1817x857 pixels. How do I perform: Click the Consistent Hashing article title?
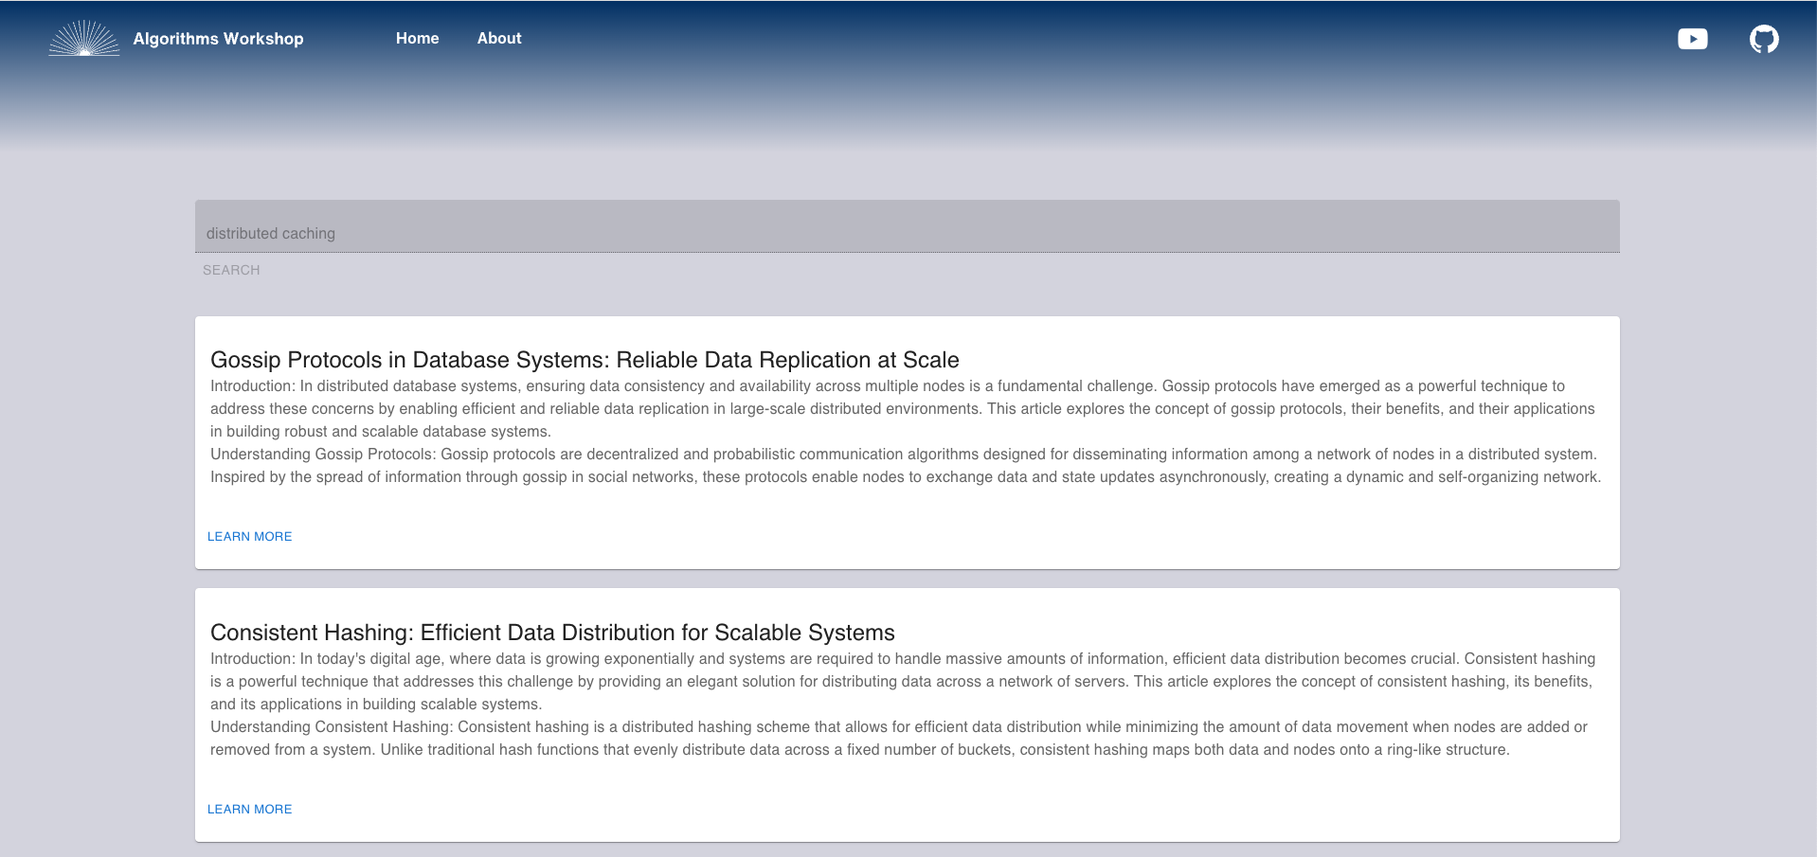point(552,633)
